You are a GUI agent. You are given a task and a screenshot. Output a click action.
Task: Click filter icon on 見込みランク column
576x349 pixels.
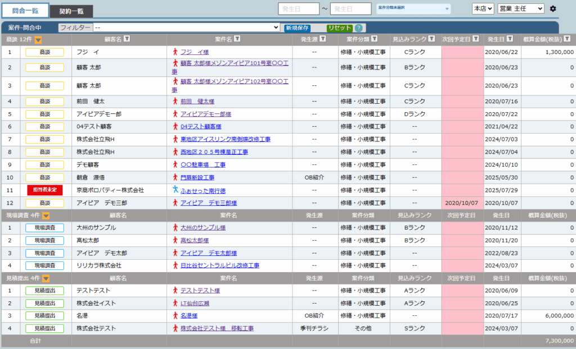click(431, 39)
